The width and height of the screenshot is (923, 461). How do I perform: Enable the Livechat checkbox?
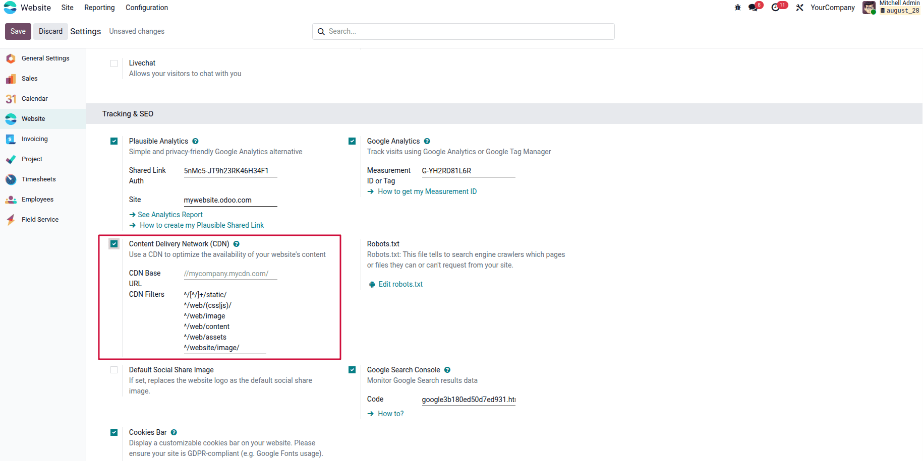pyautogui.click(x=114, y=63)
